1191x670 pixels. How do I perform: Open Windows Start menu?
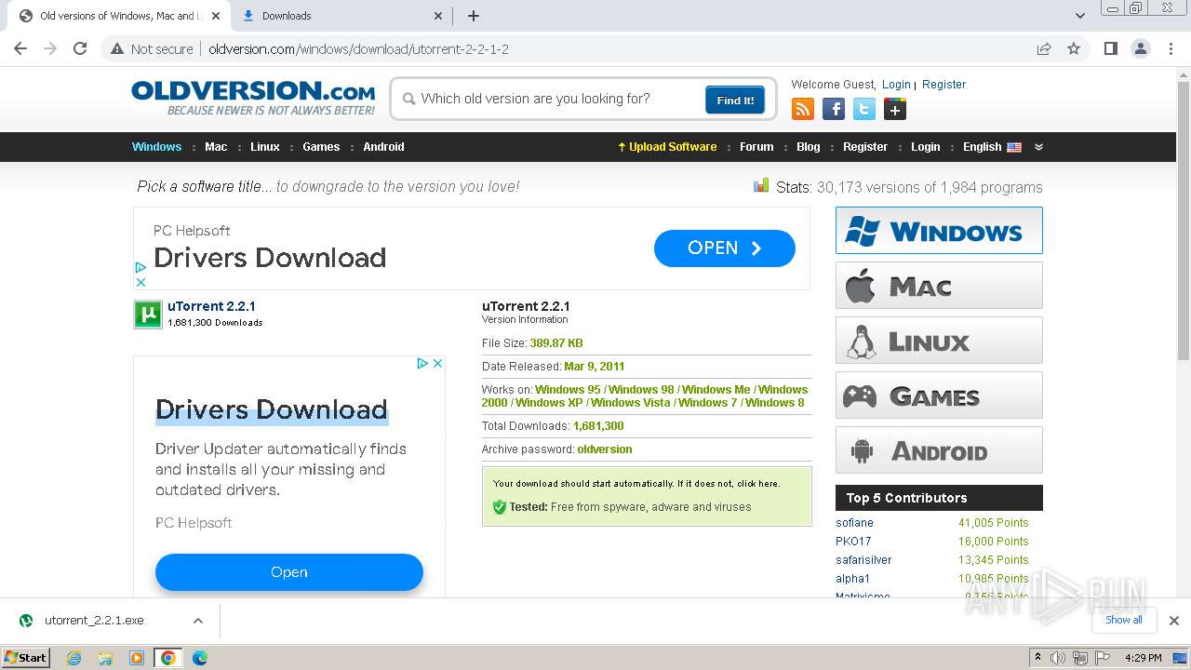pos(25,658)
